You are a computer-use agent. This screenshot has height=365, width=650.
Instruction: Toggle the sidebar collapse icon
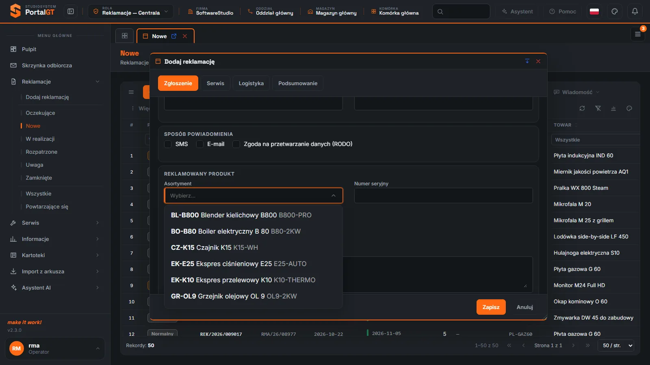(x=71, y=11)
